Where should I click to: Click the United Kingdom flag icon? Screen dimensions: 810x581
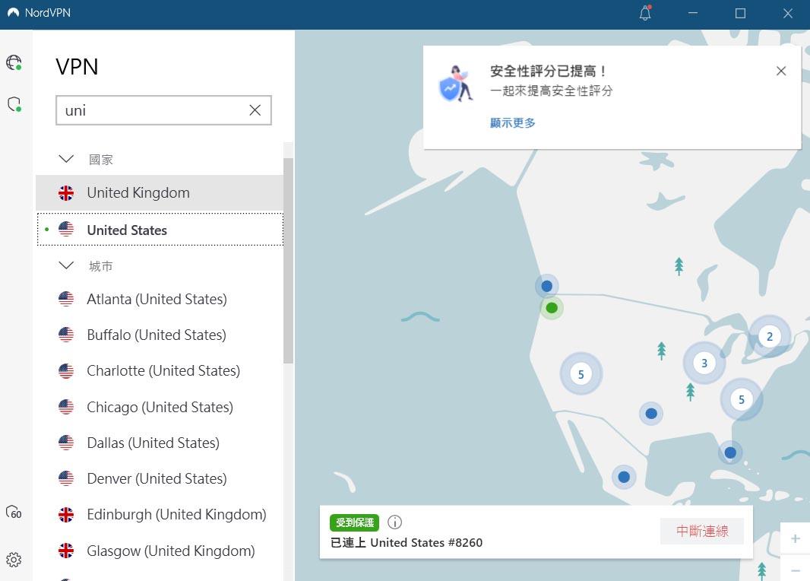(x=66, y=193)
